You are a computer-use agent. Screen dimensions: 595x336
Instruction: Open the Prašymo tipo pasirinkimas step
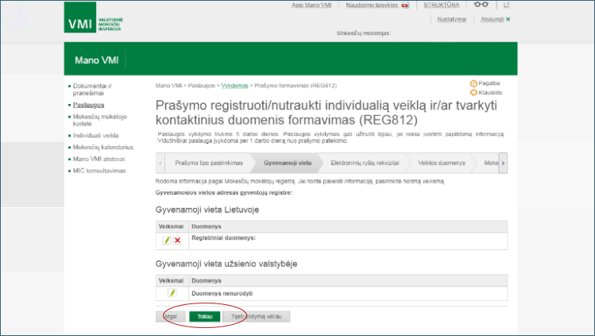click(209, 163)
